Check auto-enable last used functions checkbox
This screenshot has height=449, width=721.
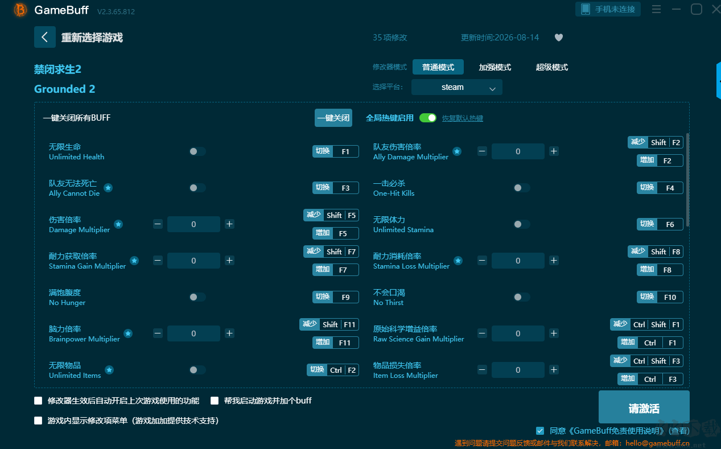[38, 401]
